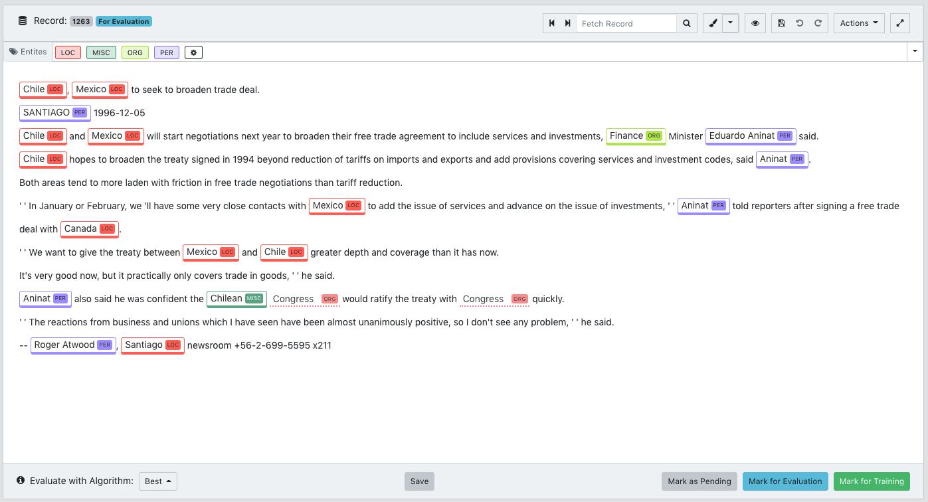The width and height of the screenshot is (928, 502).
Task: Redo the reverted change
Action: pos(818,23)
